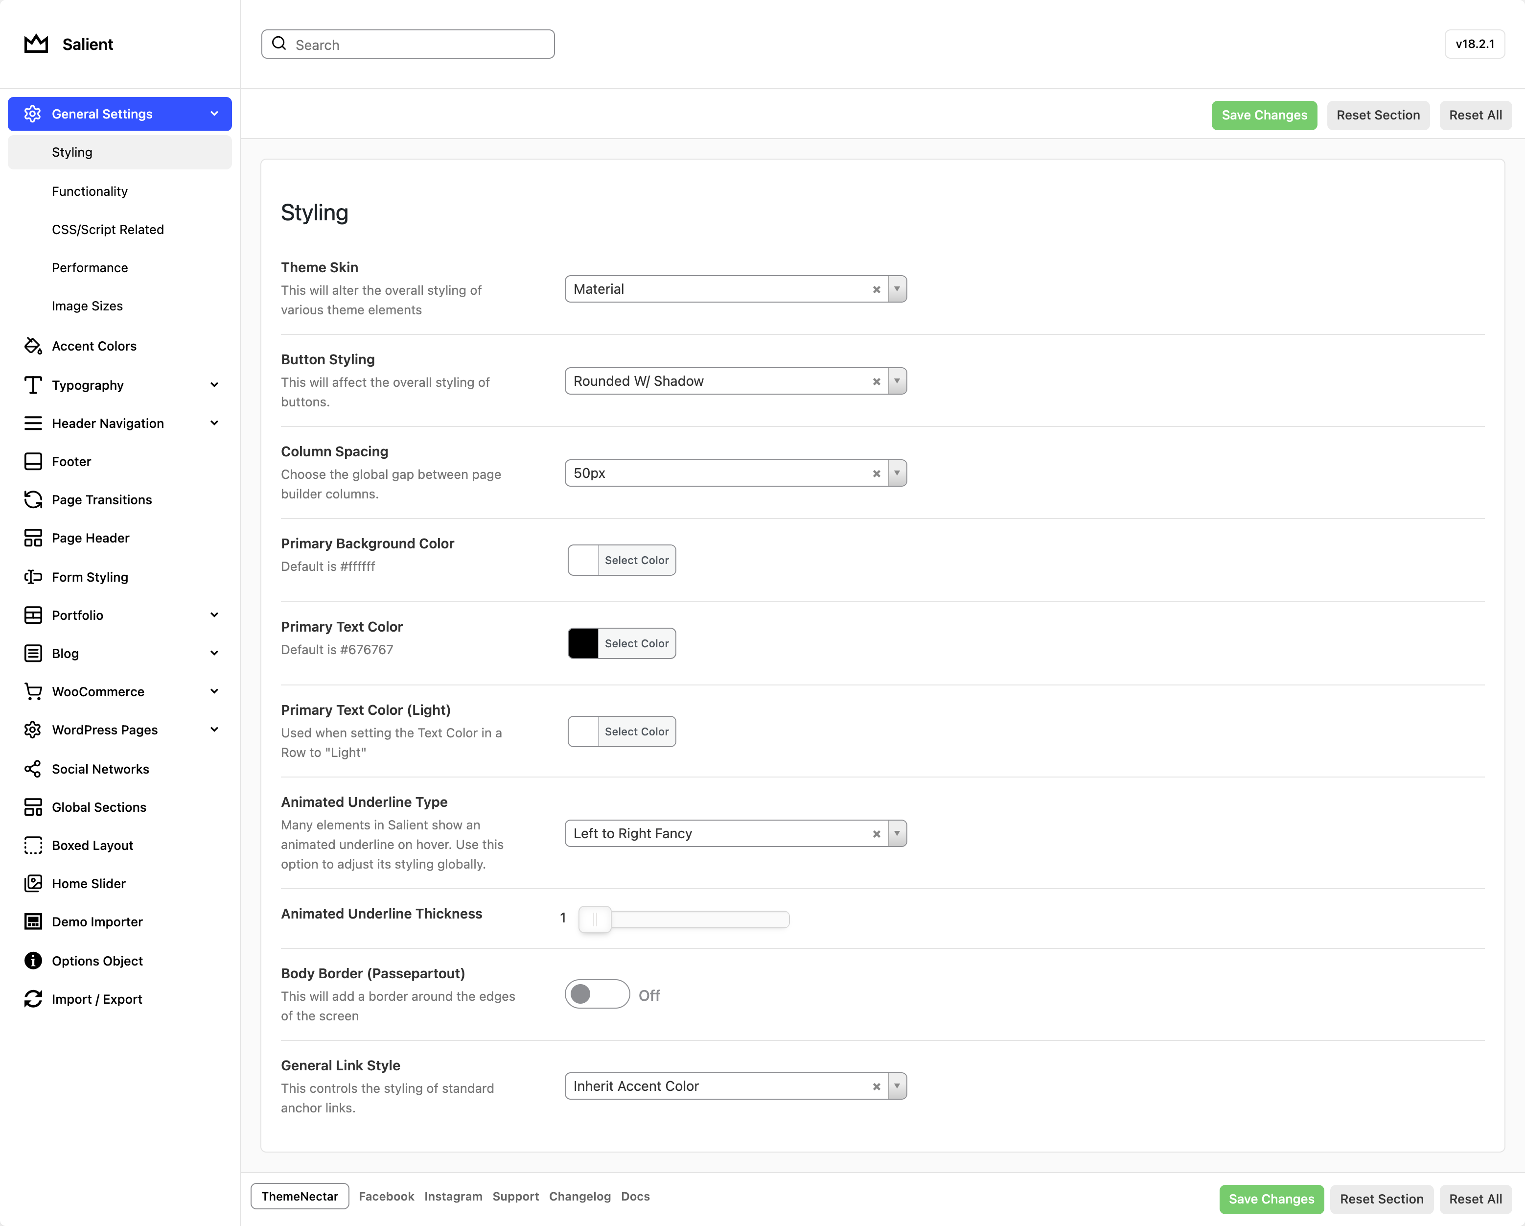Open the Performance submenu item
The width and height of the screenshot is (1525, 1226).
pyautogui.click(x=90, y=267)
